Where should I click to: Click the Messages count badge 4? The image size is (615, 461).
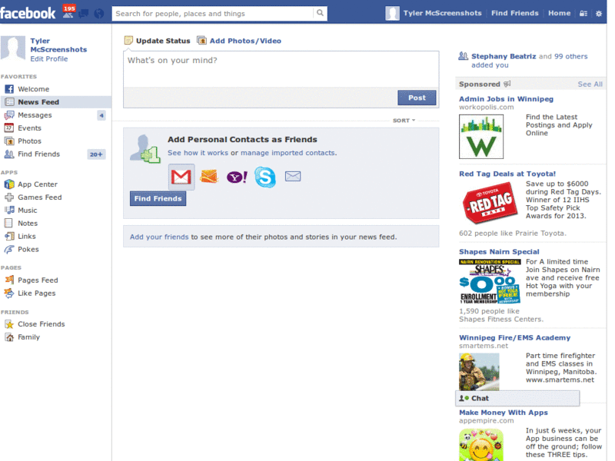coord(101,115)
